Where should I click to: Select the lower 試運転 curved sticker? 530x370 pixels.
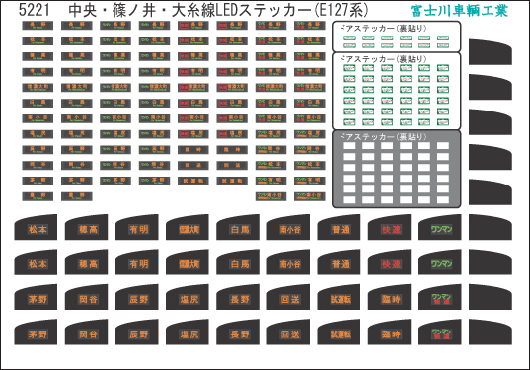tap(340, 333)
